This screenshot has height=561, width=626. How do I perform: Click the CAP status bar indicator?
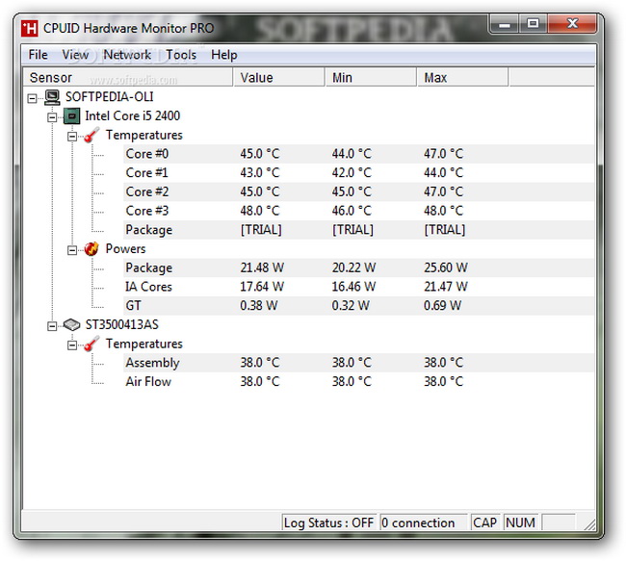[x=484, y=523]
